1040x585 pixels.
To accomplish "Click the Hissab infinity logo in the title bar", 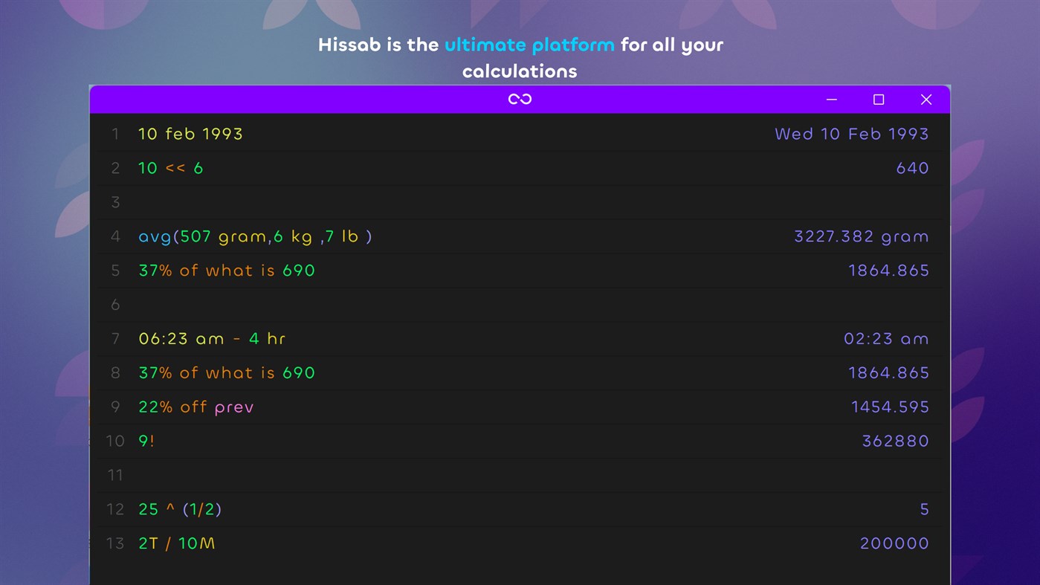I will coord(520,98).
